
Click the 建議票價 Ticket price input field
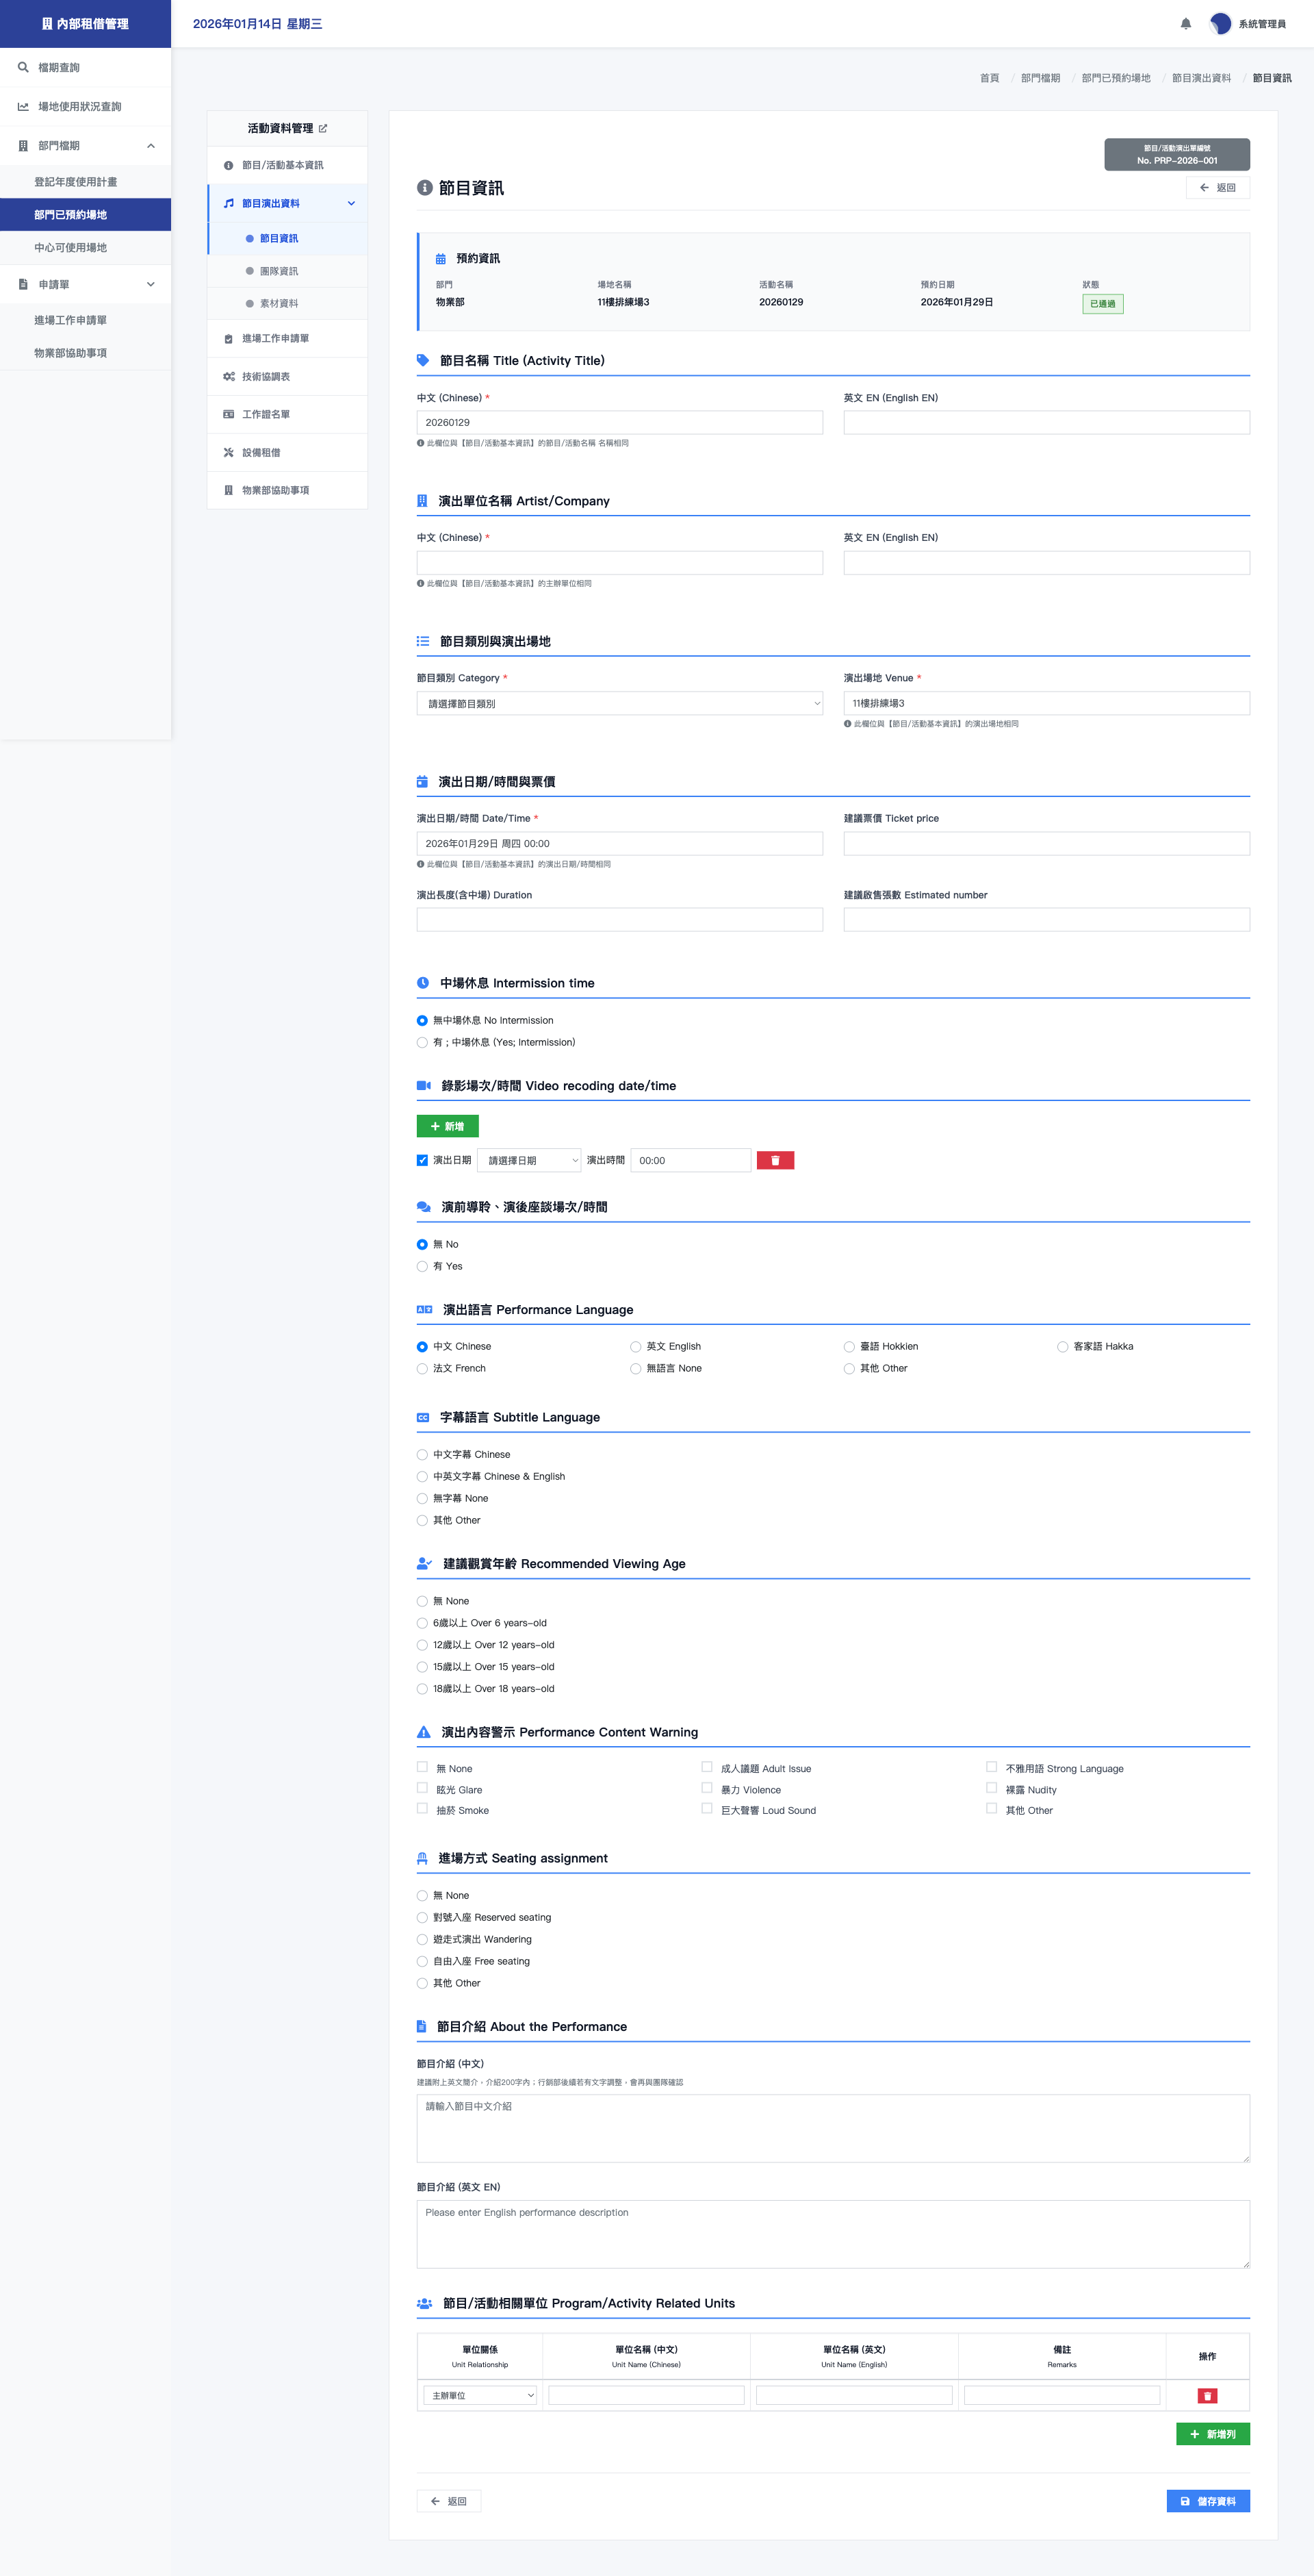tap(1045, 844)
